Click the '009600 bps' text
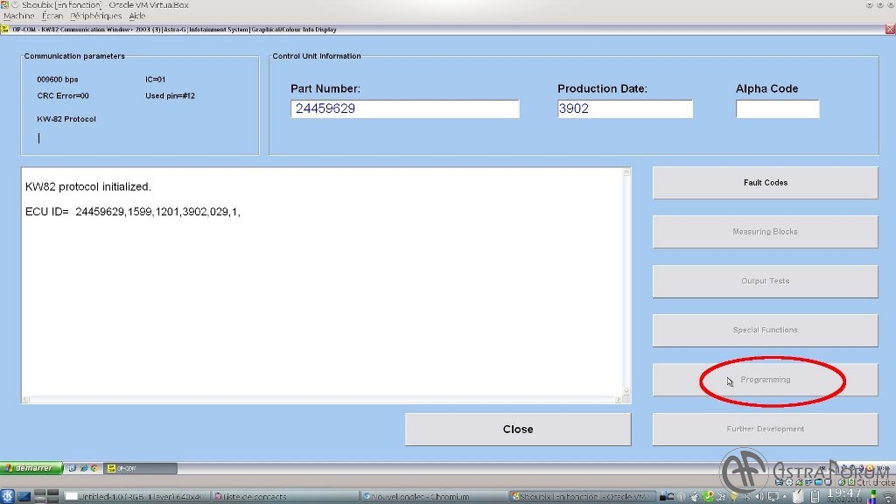The width and height of the screenshot is (896, 504). click(x=58, y=80)
